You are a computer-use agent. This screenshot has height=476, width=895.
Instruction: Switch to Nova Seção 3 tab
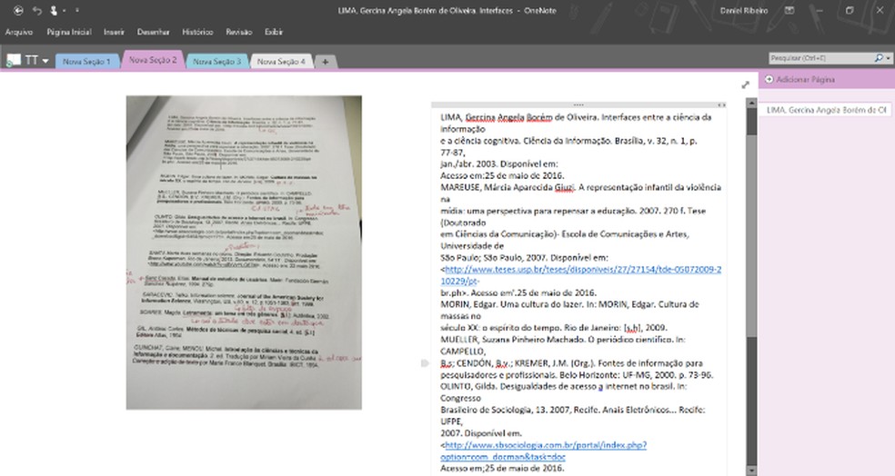click(x=216, y=61)
